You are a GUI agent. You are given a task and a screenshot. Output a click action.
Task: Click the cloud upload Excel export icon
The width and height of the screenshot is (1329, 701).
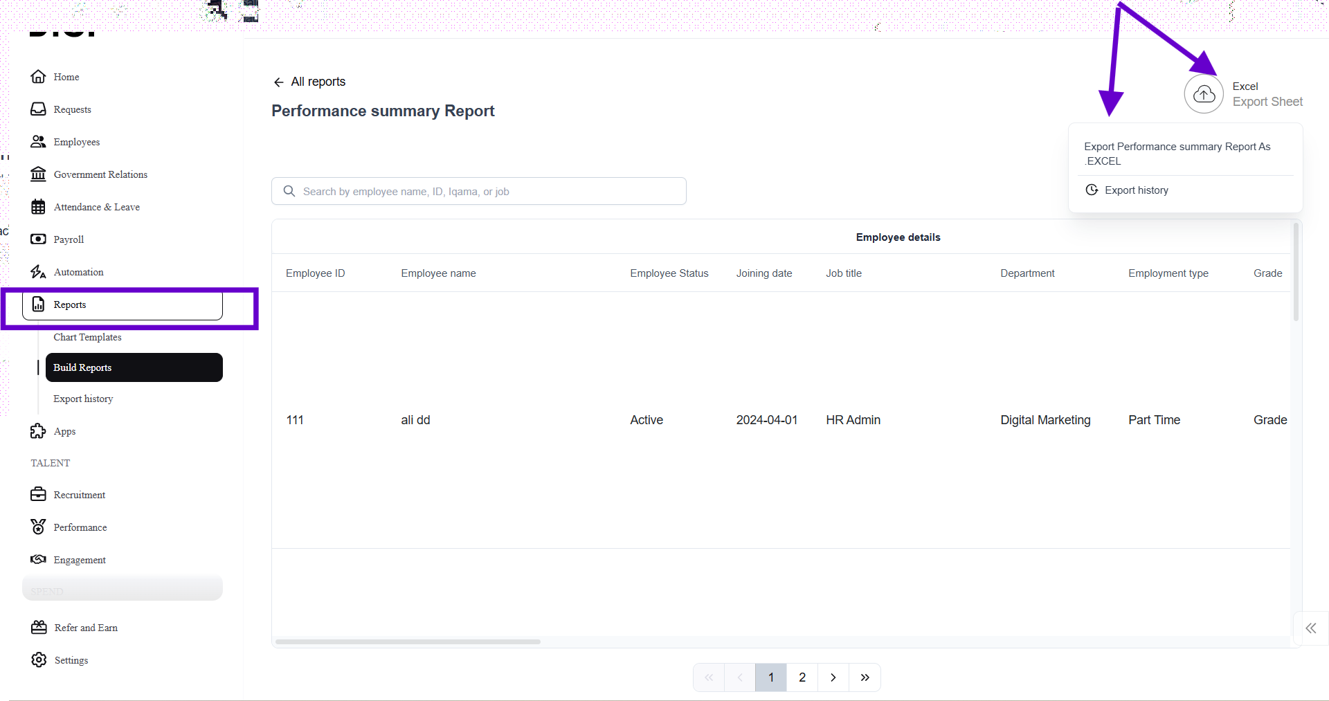click(x=1204, y=94)
